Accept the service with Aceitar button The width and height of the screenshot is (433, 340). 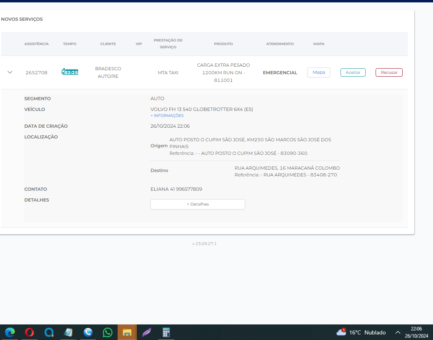pyautogui.click(x=353, y=72)
